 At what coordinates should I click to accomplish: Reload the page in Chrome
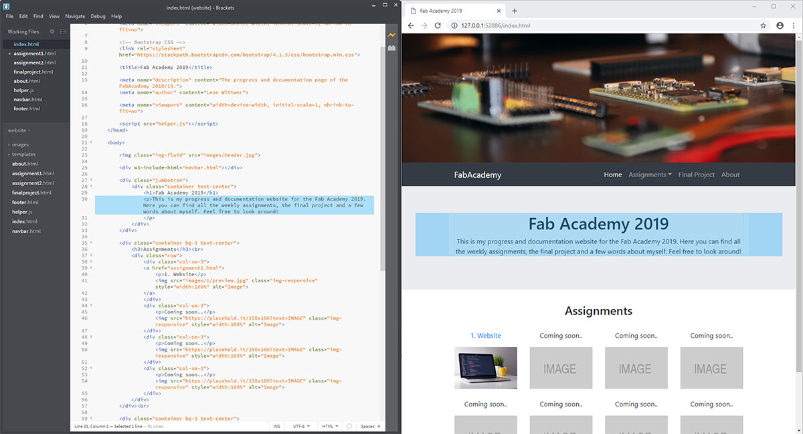(x=438, y=25)
